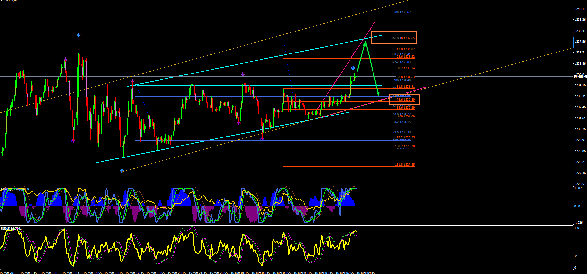Click the "127.2 1235.83" Fibonacci level label

click(x=401, y=62)
